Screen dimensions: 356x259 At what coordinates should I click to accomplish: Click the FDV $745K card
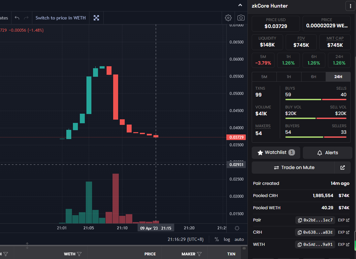coord(301,42)
